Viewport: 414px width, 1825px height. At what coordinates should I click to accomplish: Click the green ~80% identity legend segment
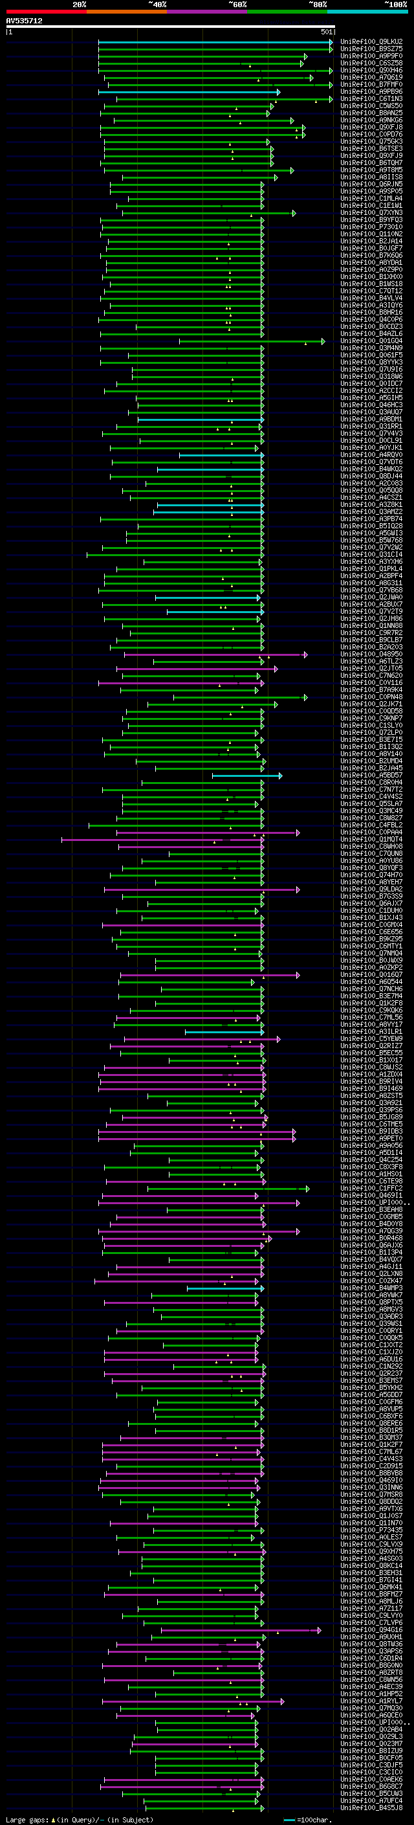click(x=287, y=12)
